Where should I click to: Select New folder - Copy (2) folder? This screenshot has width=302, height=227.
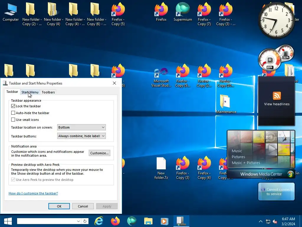32,14
